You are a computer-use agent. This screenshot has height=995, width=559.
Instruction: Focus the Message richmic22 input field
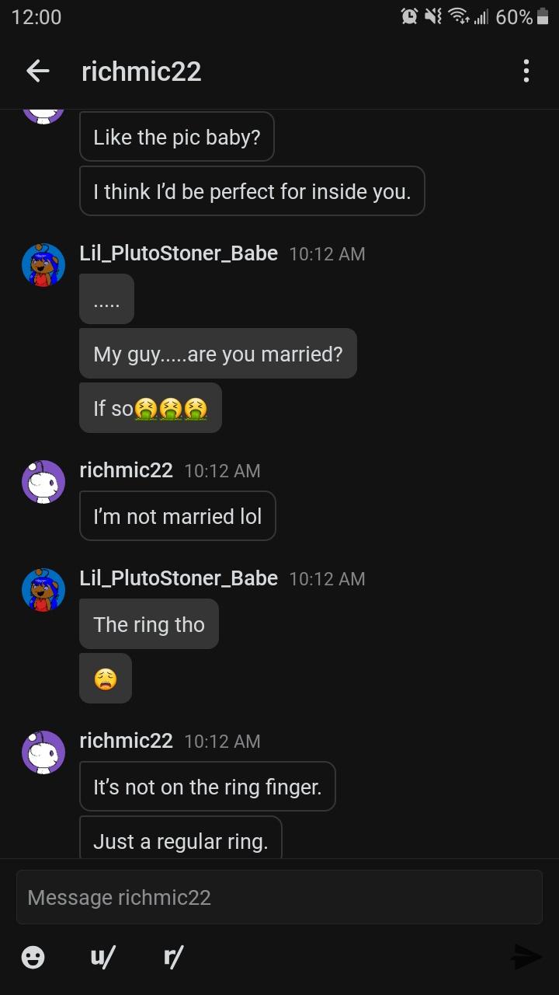pyautogui.click(x=279, y=897)
